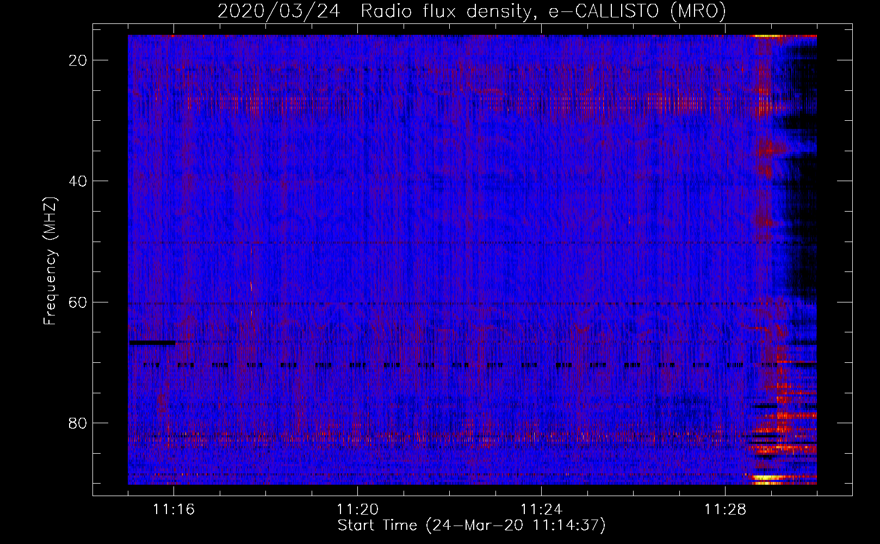Viewport: 880px width, 544px height.
Task: Click the 'Start Time (24-Mar-20 11:14:37)' label
Action: pyautogui.click(x=472, y=526)
